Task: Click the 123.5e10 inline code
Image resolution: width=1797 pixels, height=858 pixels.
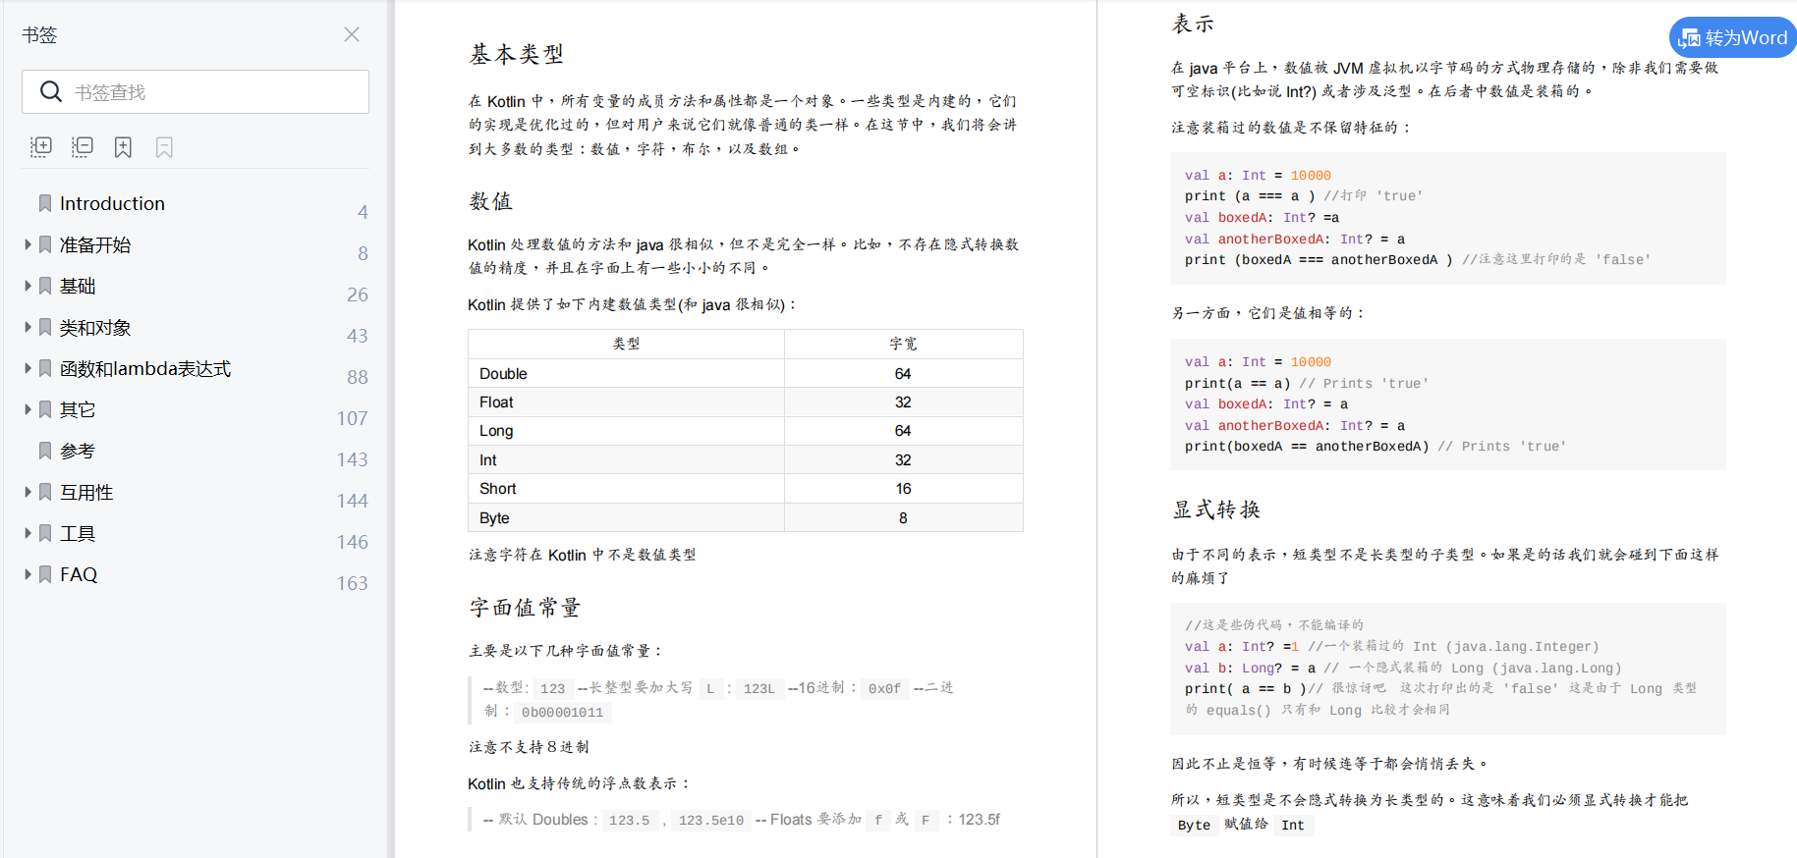Action: click(x=711, y=820)
